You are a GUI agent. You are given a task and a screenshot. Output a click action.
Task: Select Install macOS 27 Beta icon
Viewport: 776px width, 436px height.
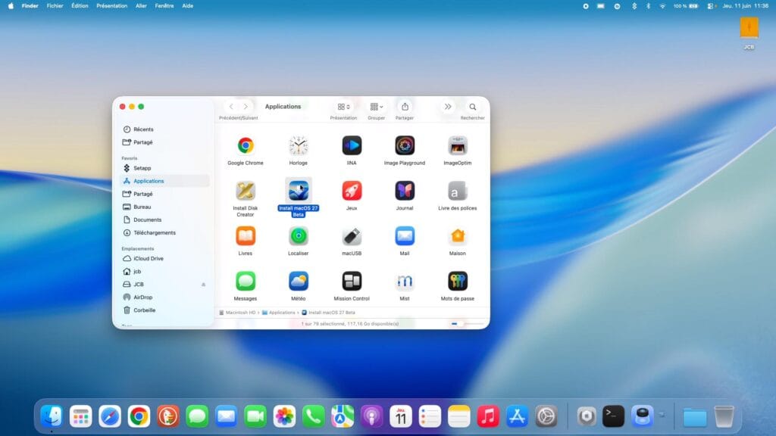coord(299,191)
